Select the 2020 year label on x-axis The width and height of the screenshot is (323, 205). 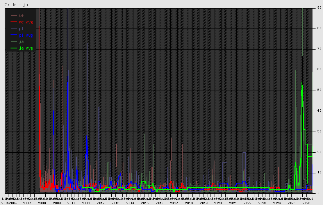[x=218, y=203]
